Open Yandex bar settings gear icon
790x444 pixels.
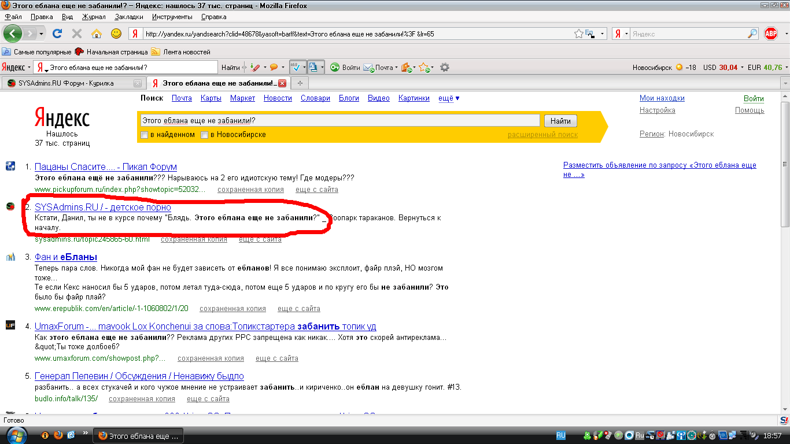444,68
